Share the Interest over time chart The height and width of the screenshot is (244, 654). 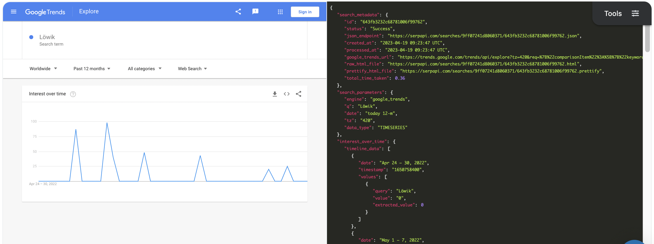299,94
